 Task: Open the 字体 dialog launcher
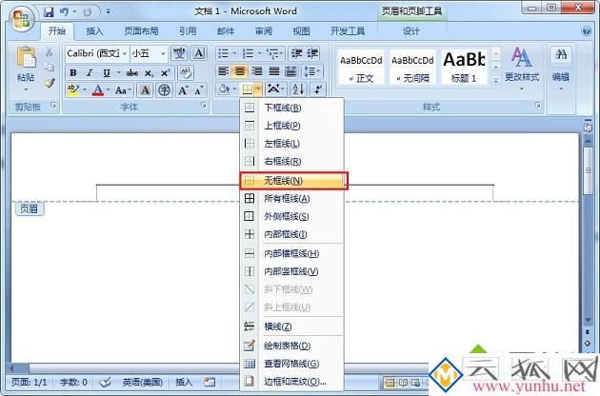pos(203,106)
